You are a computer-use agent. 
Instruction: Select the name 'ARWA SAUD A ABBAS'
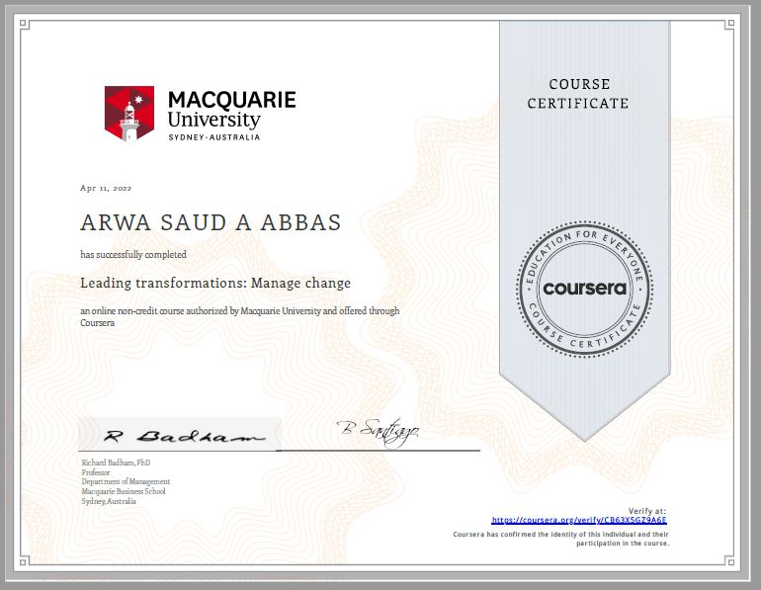211,222
